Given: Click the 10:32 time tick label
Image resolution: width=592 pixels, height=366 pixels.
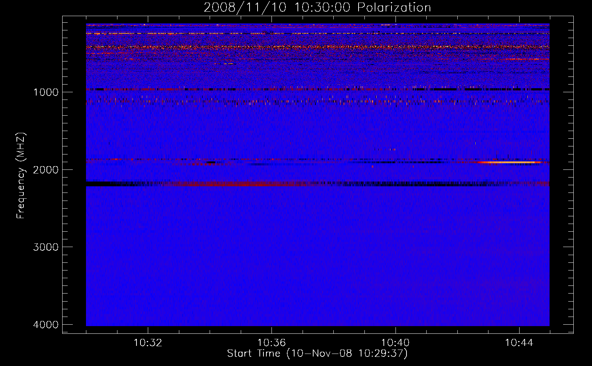Looking at the screenshot, I should click(x=148, y=343).
